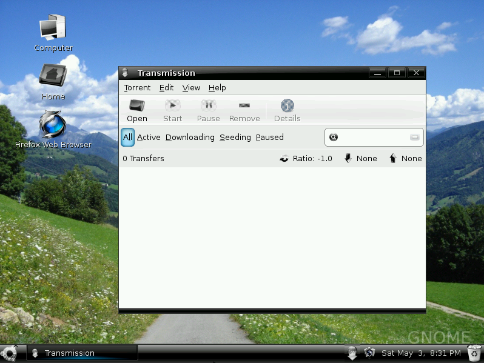Open the Trash icon in the panel
The image size is (484, 363).
click(x=474, y=353)
